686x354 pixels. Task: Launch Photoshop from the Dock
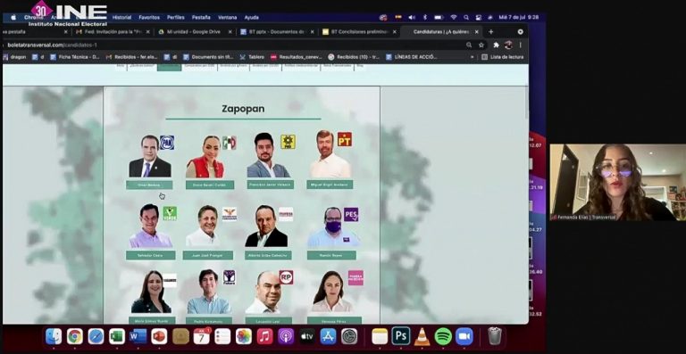tap(401, 336)
